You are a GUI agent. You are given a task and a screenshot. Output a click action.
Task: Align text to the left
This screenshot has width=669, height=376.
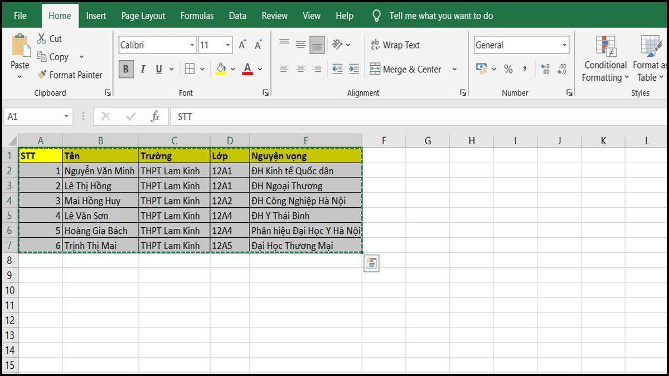point(284,69)
